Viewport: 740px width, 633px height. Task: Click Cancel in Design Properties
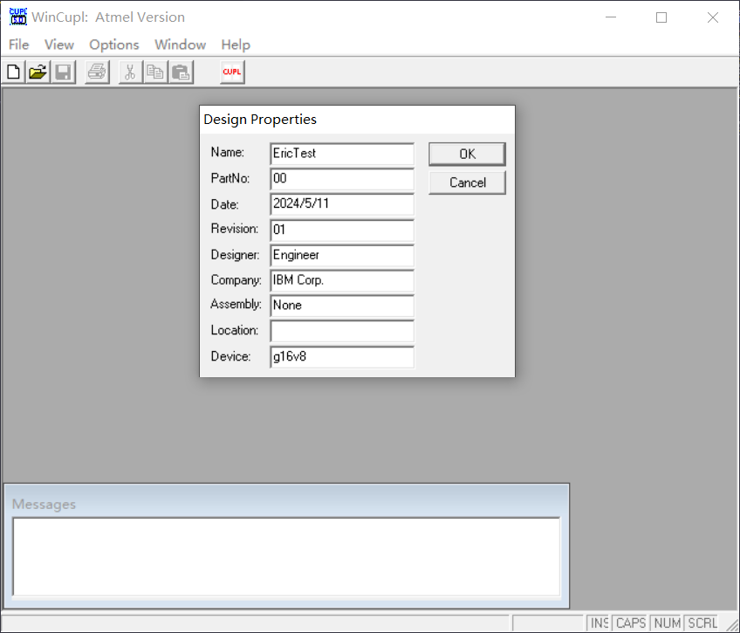tap(467, 182)
